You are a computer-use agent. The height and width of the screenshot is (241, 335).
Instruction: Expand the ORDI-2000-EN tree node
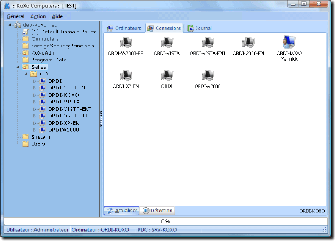[x=35, y=88]
